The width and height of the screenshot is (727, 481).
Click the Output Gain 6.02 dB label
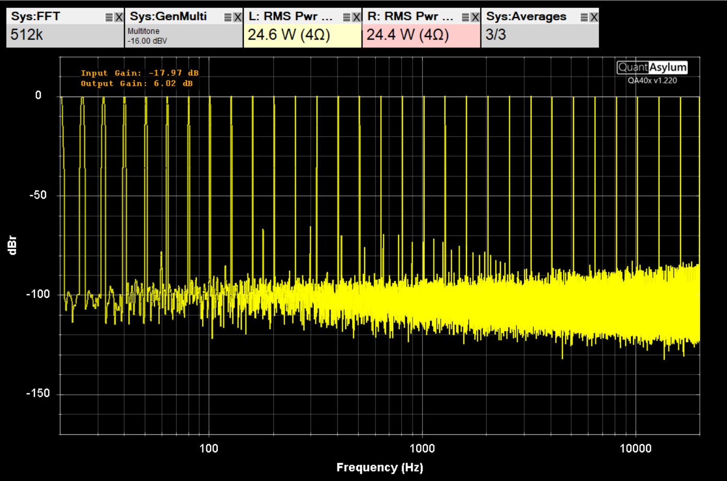136,83
